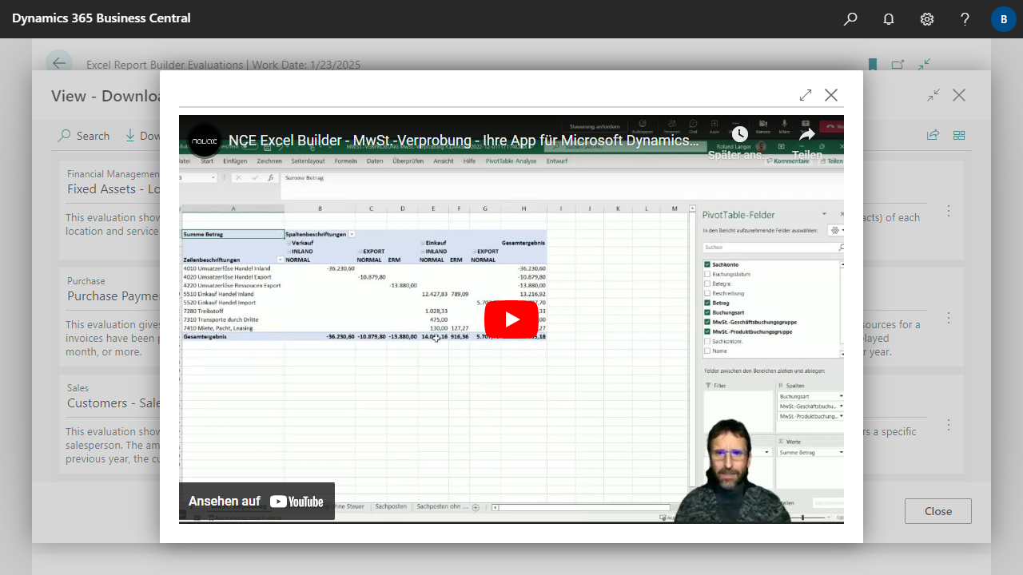Open Evaluations page in a new window

(x=898, y=65)
